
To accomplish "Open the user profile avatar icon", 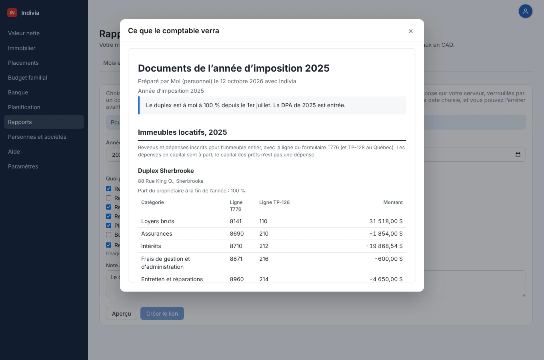I will click(x=526, y=11).
